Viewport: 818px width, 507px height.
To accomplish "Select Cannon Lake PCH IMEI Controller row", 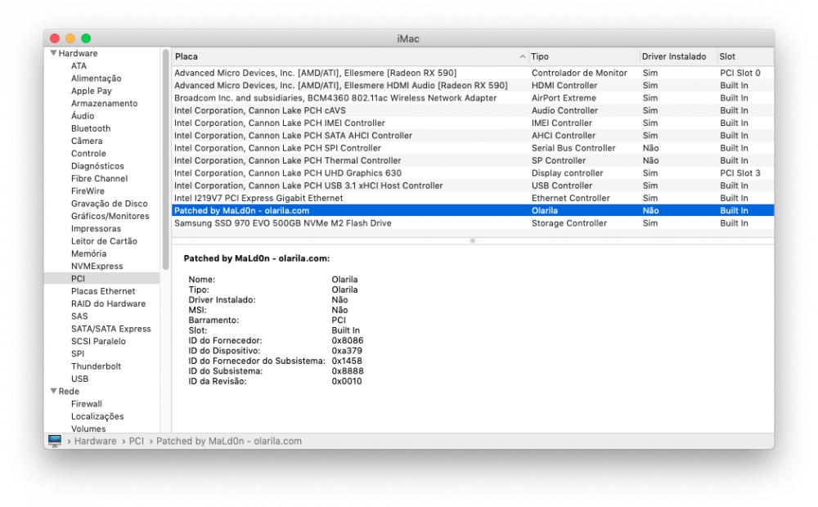I will (x=473, y=123).
